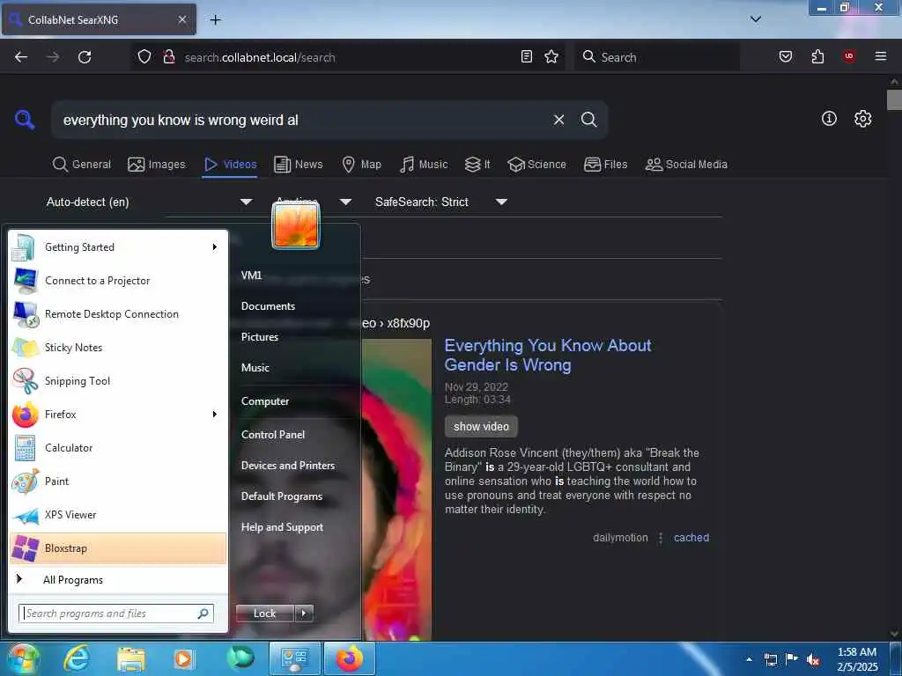Open the Extensions puzzle icon

click(817, 56)
